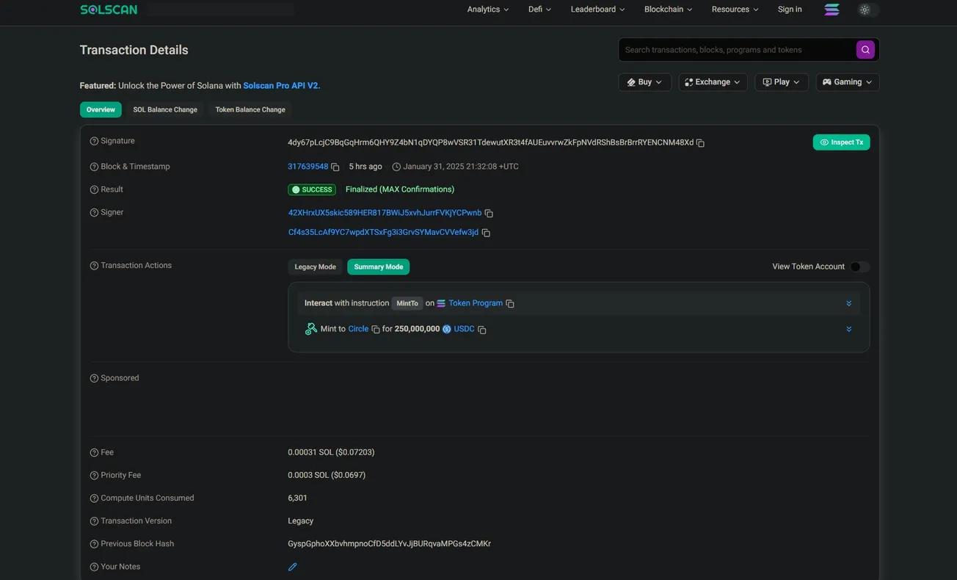Click the help icon next to Your Notes
957x580 pixels.
[94, 567]
